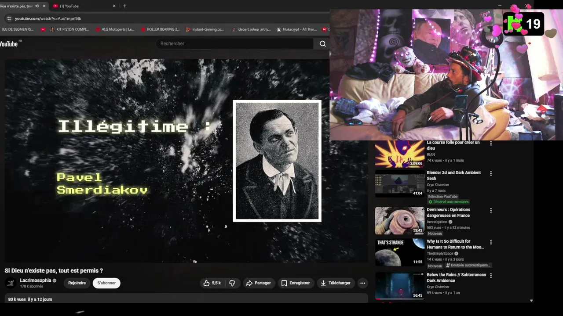Open the 'KIT PISTON COMPL...' bookmark
Screen dimensions: 563x316
(69, 29)
